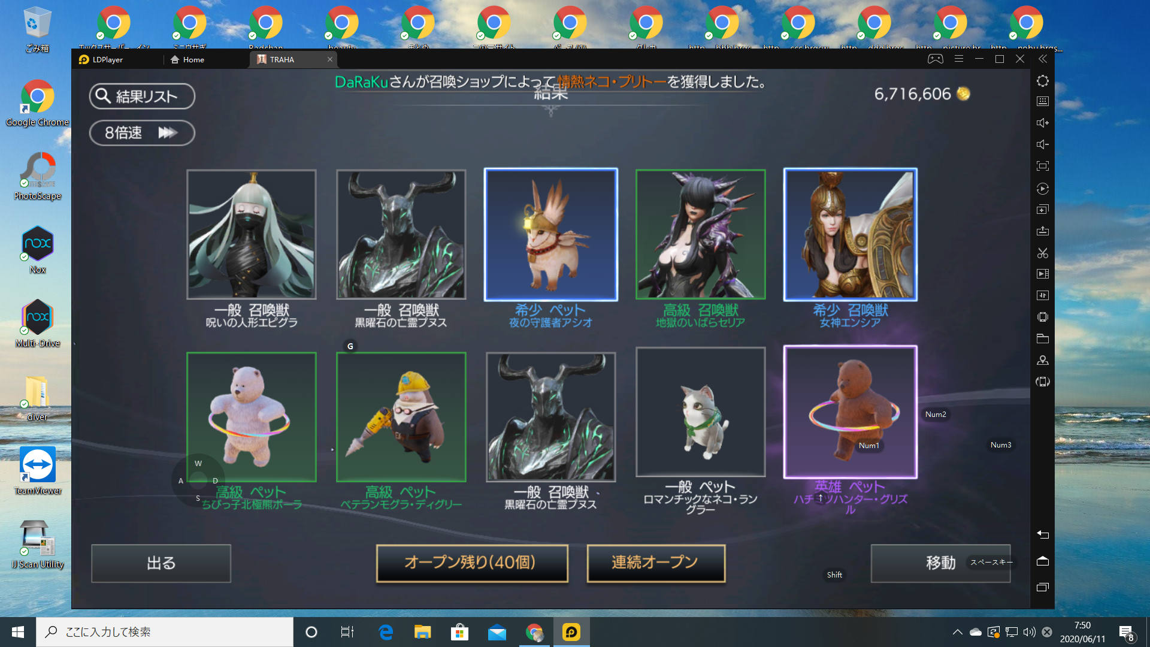Launch Microsoft Edge from taskbar

(x=386, y=632)
